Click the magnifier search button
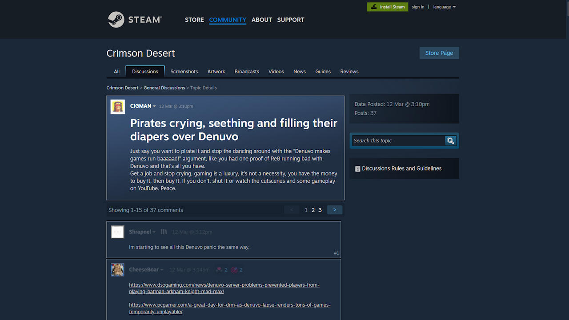 click(450, 140)
